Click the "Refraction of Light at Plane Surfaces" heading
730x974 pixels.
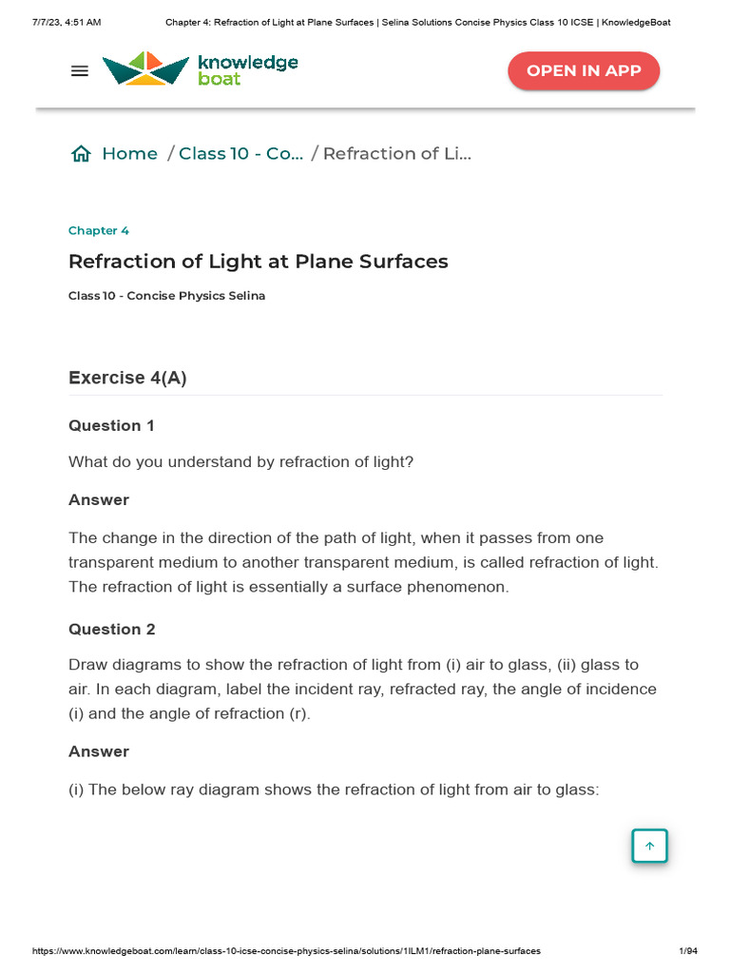click(x=258, y=262)
